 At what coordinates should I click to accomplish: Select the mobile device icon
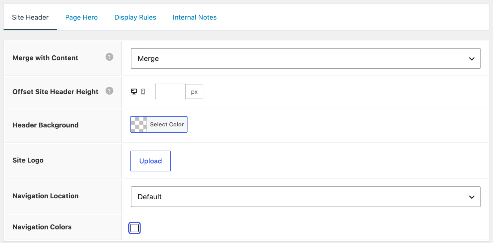coord(143,91)
